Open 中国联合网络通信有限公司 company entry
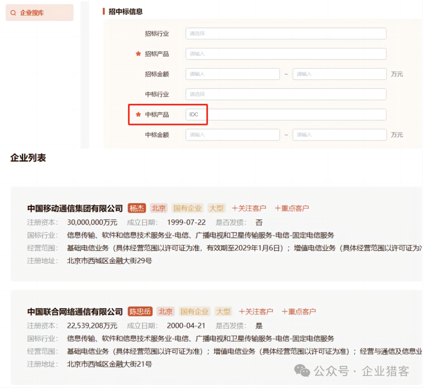 (x=75, y=311)
